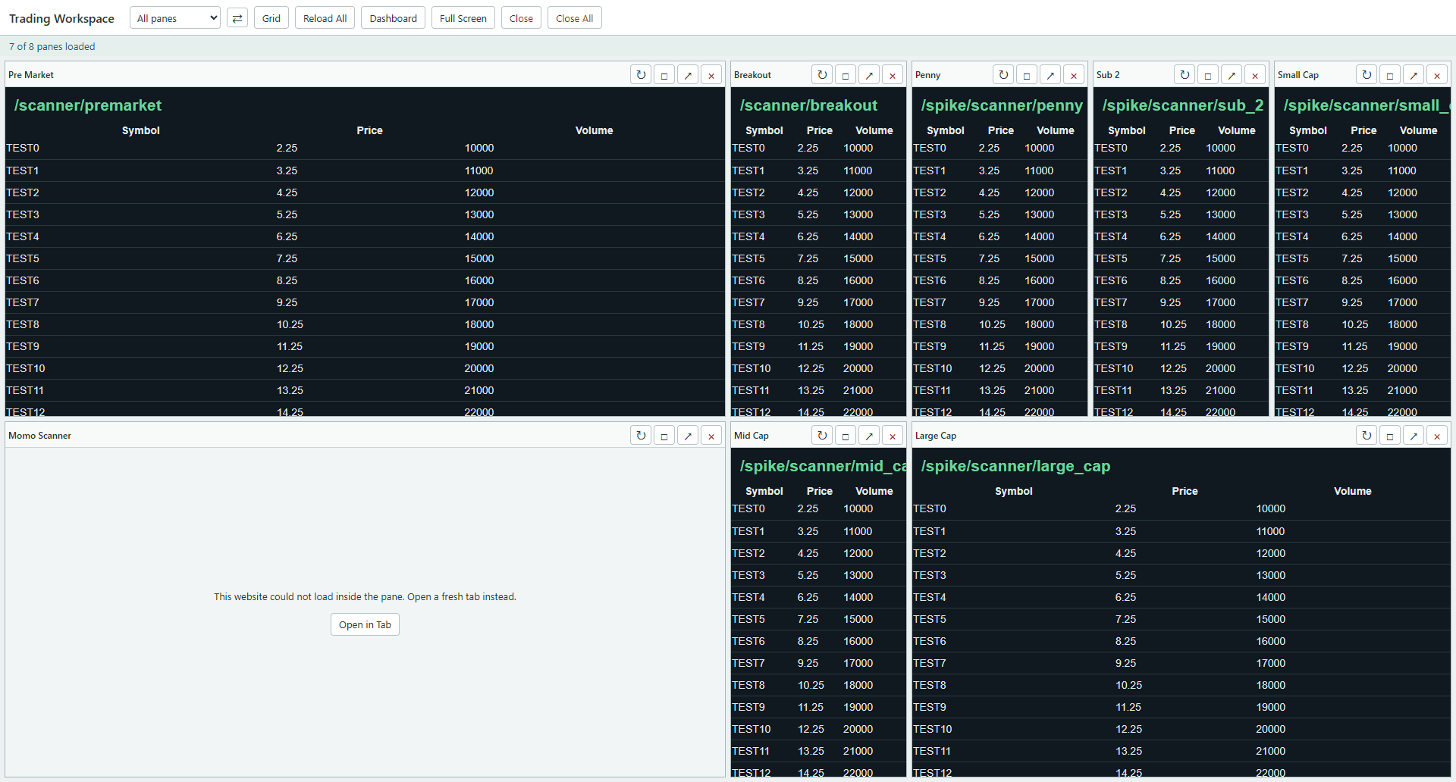The height and width of the screenshot is (782, 1456).
Task: Click '7 of 8 panes loaded' status
Action: click(52, 47)
